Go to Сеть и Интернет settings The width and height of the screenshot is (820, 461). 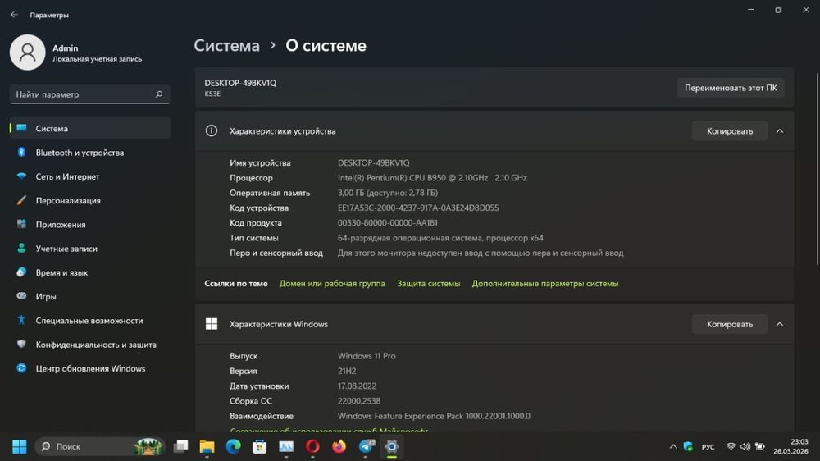coord(90,176)
